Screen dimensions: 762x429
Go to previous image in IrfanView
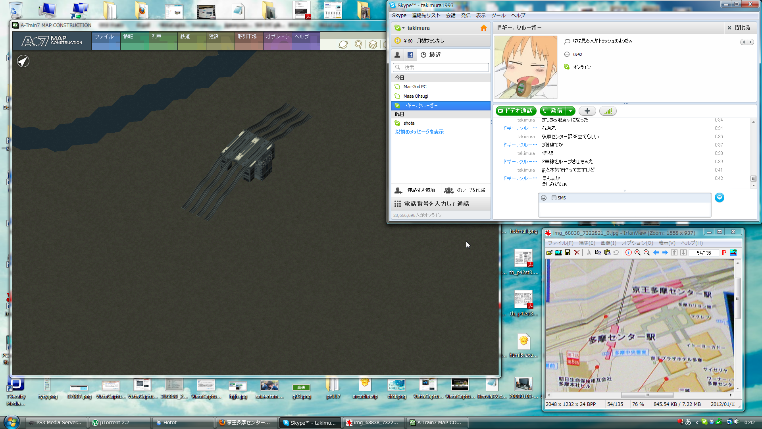(x=656, y=253)
